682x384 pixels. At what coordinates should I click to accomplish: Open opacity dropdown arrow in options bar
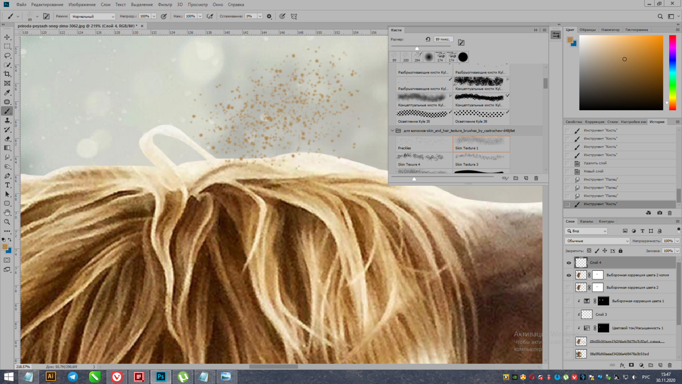pos(154,16)
